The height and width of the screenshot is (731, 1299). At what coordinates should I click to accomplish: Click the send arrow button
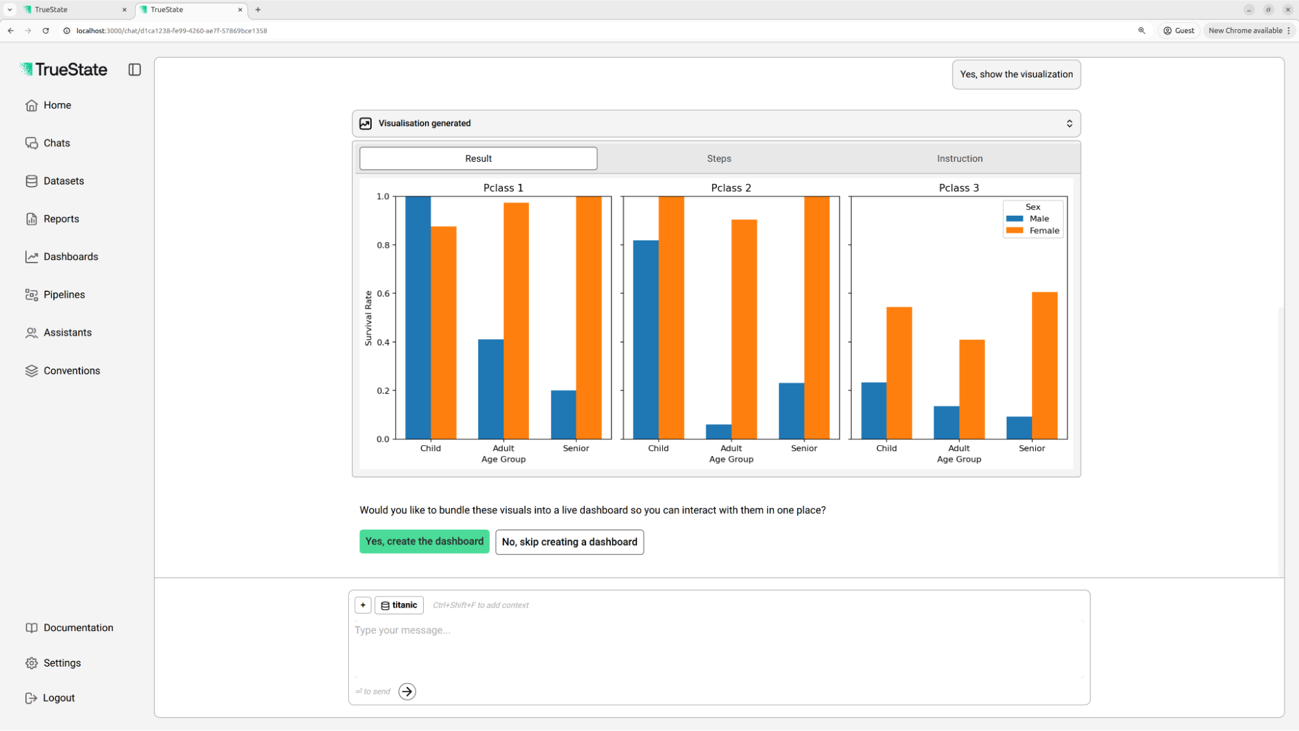407,691
